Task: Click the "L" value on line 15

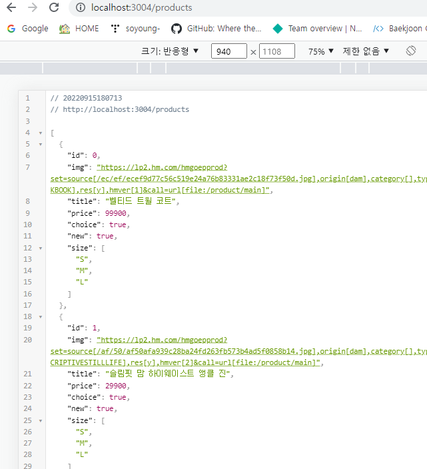Action: pyautogui.click(x=82, y=282)
